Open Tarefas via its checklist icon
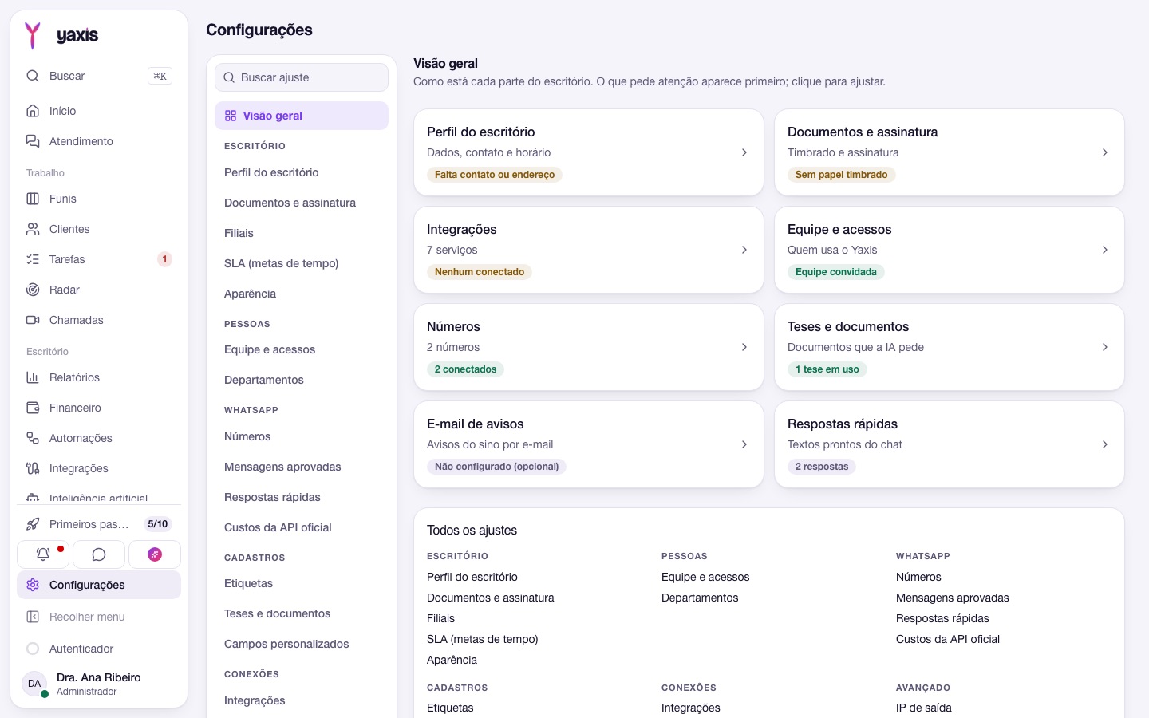1149x718 pixels. pos(33,259)
